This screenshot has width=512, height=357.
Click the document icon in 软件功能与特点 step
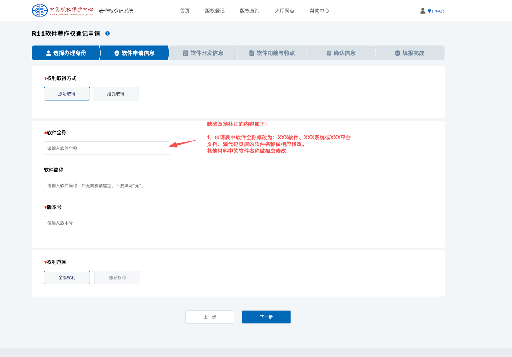pyautogui.click(x=251, y=53)
